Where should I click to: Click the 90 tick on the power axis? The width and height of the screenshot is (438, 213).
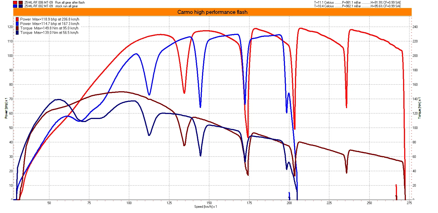pos(11,70)
